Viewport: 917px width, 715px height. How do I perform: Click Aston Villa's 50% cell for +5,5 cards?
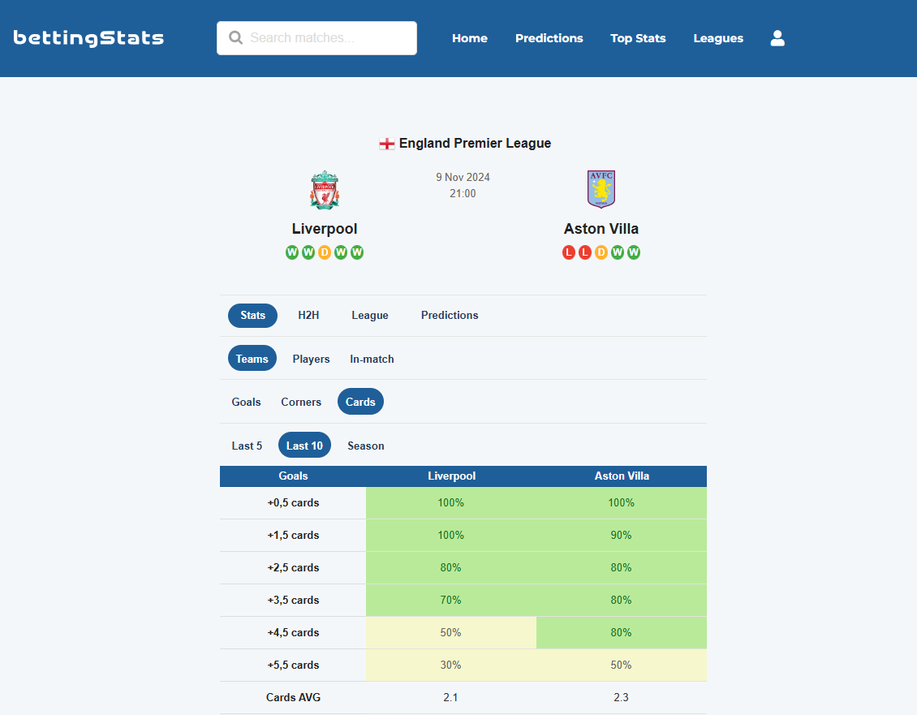coord(621,665)
